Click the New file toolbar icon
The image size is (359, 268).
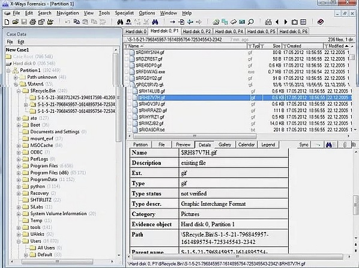click(x=7, y=22)
